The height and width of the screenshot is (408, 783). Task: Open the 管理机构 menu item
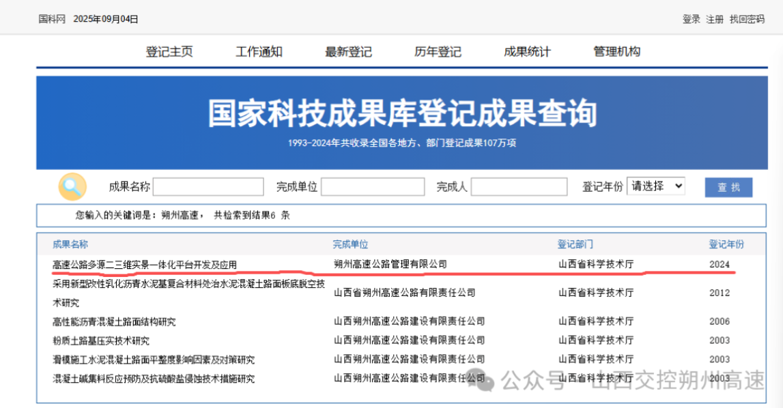[616, 51]
